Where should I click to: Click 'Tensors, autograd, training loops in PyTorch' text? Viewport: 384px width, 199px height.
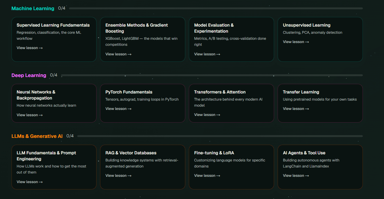pyautogui.click(x=142, y=99)
